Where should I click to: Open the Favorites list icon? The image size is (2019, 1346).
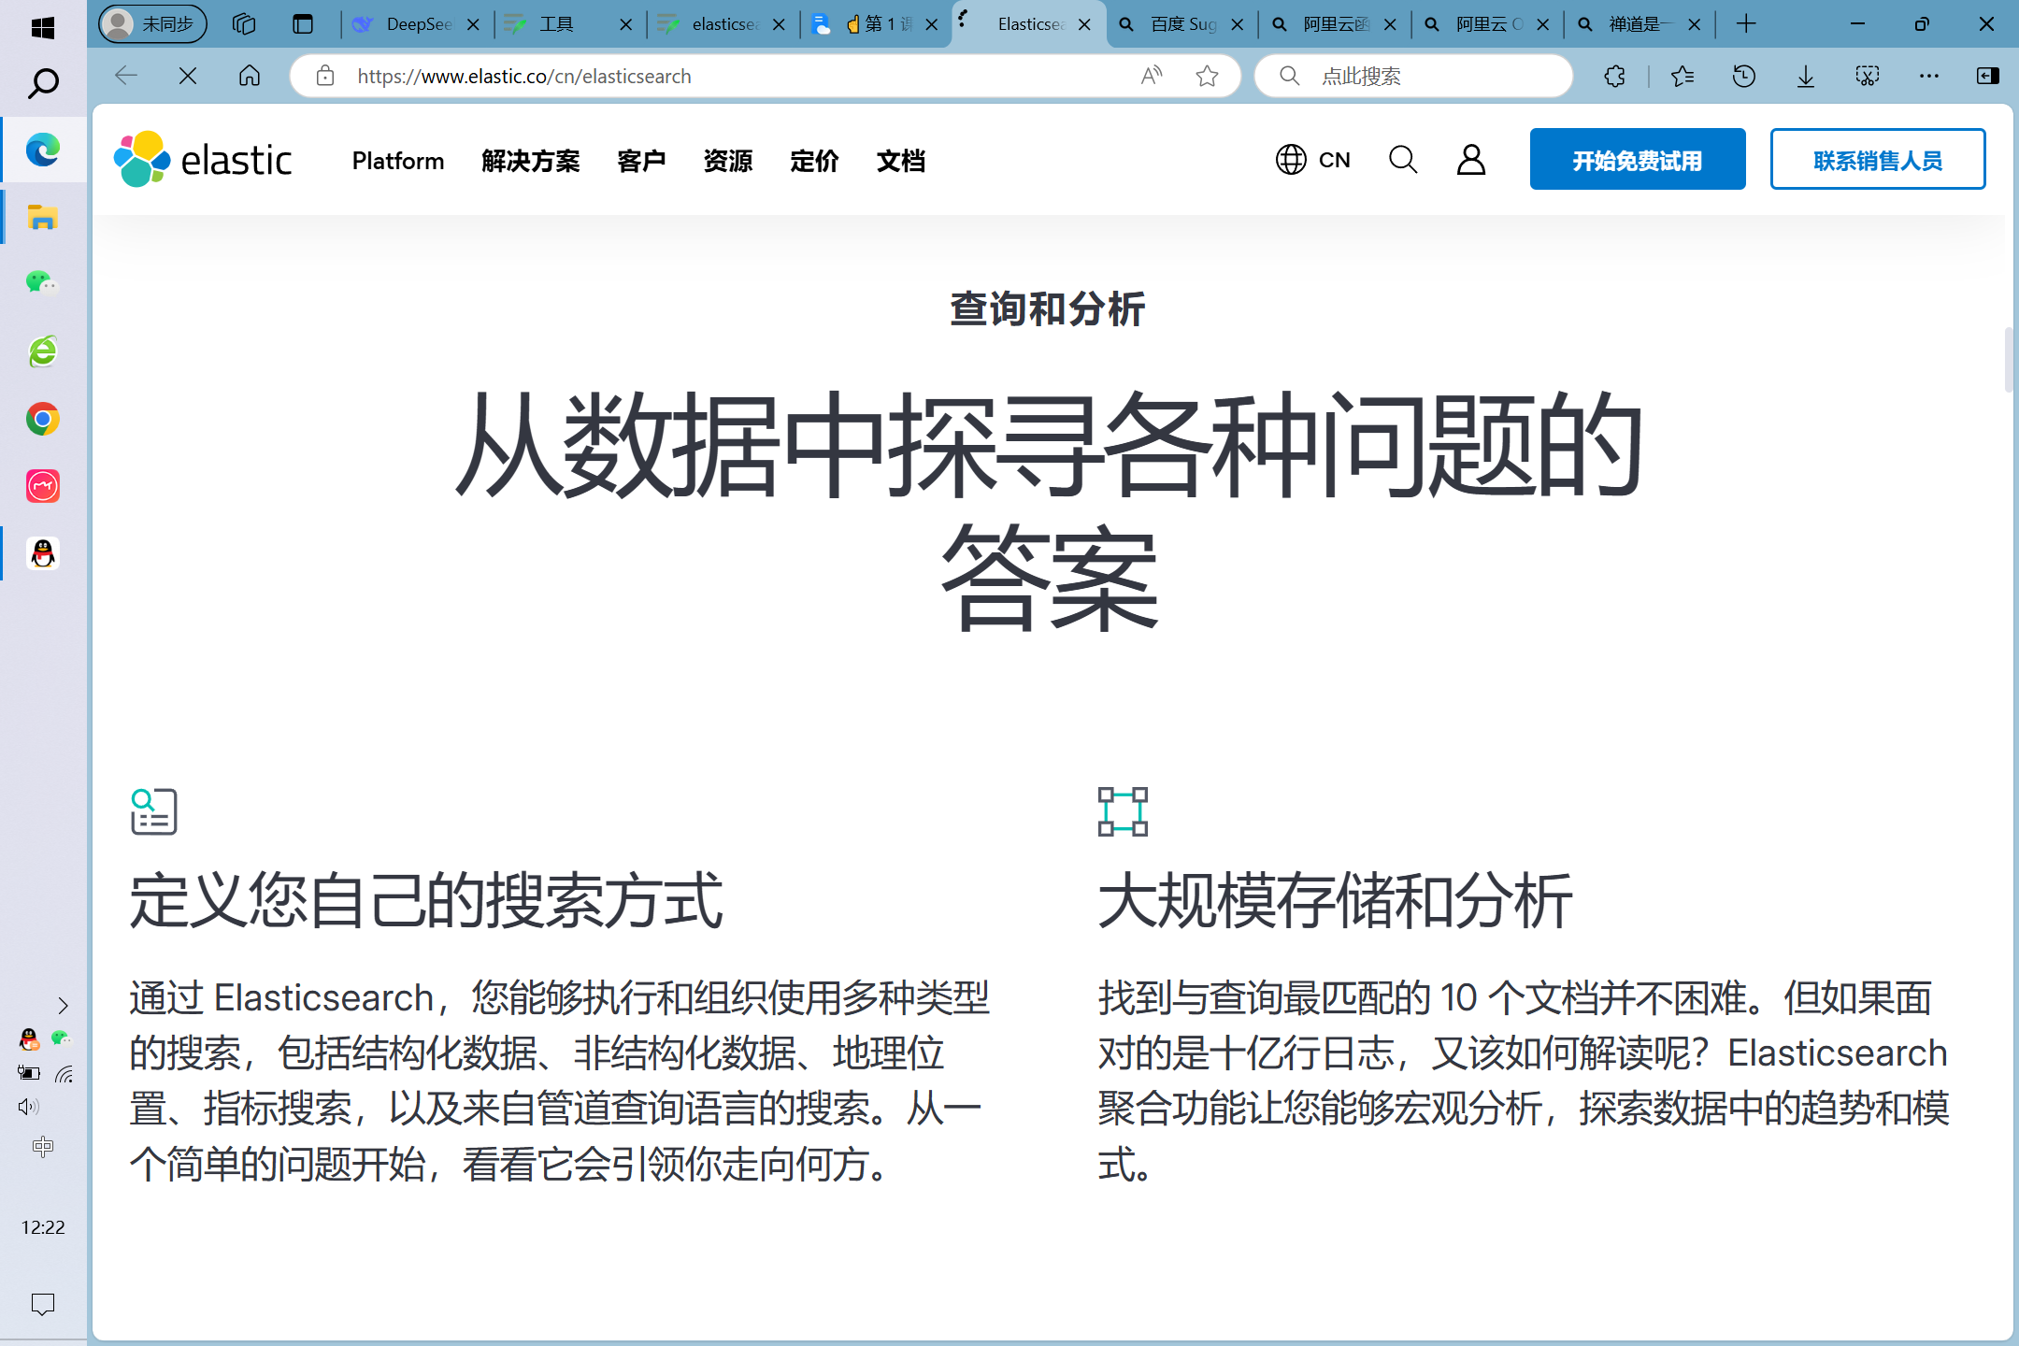1682,76
